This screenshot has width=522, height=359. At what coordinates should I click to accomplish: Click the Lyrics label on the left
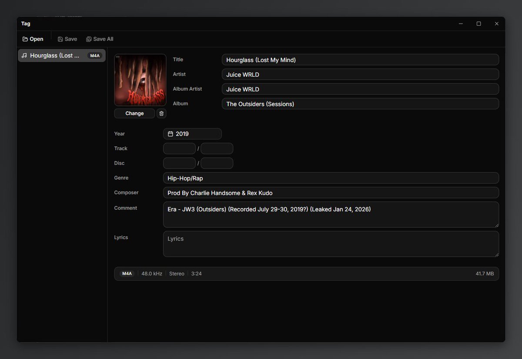coord(121,238)
